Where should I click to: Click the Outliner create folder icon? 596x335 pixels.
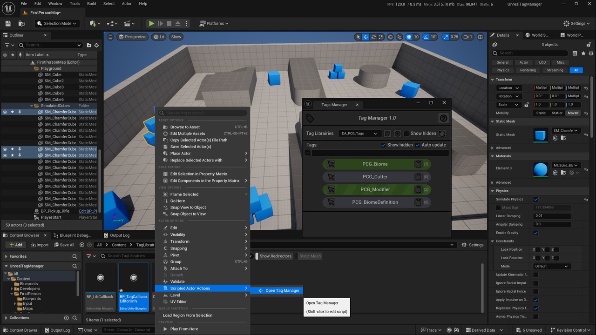tap(89, 45)
